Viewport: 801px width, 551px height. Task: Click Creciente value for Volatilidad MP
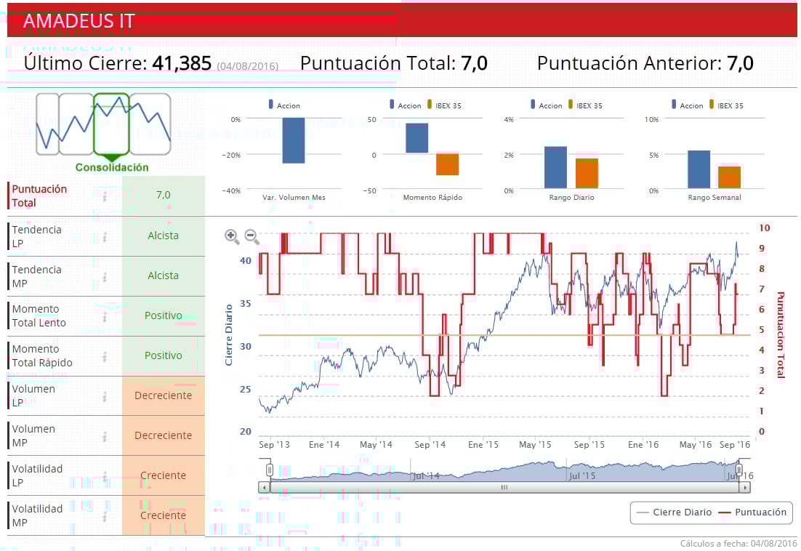(x=164, y=515)
